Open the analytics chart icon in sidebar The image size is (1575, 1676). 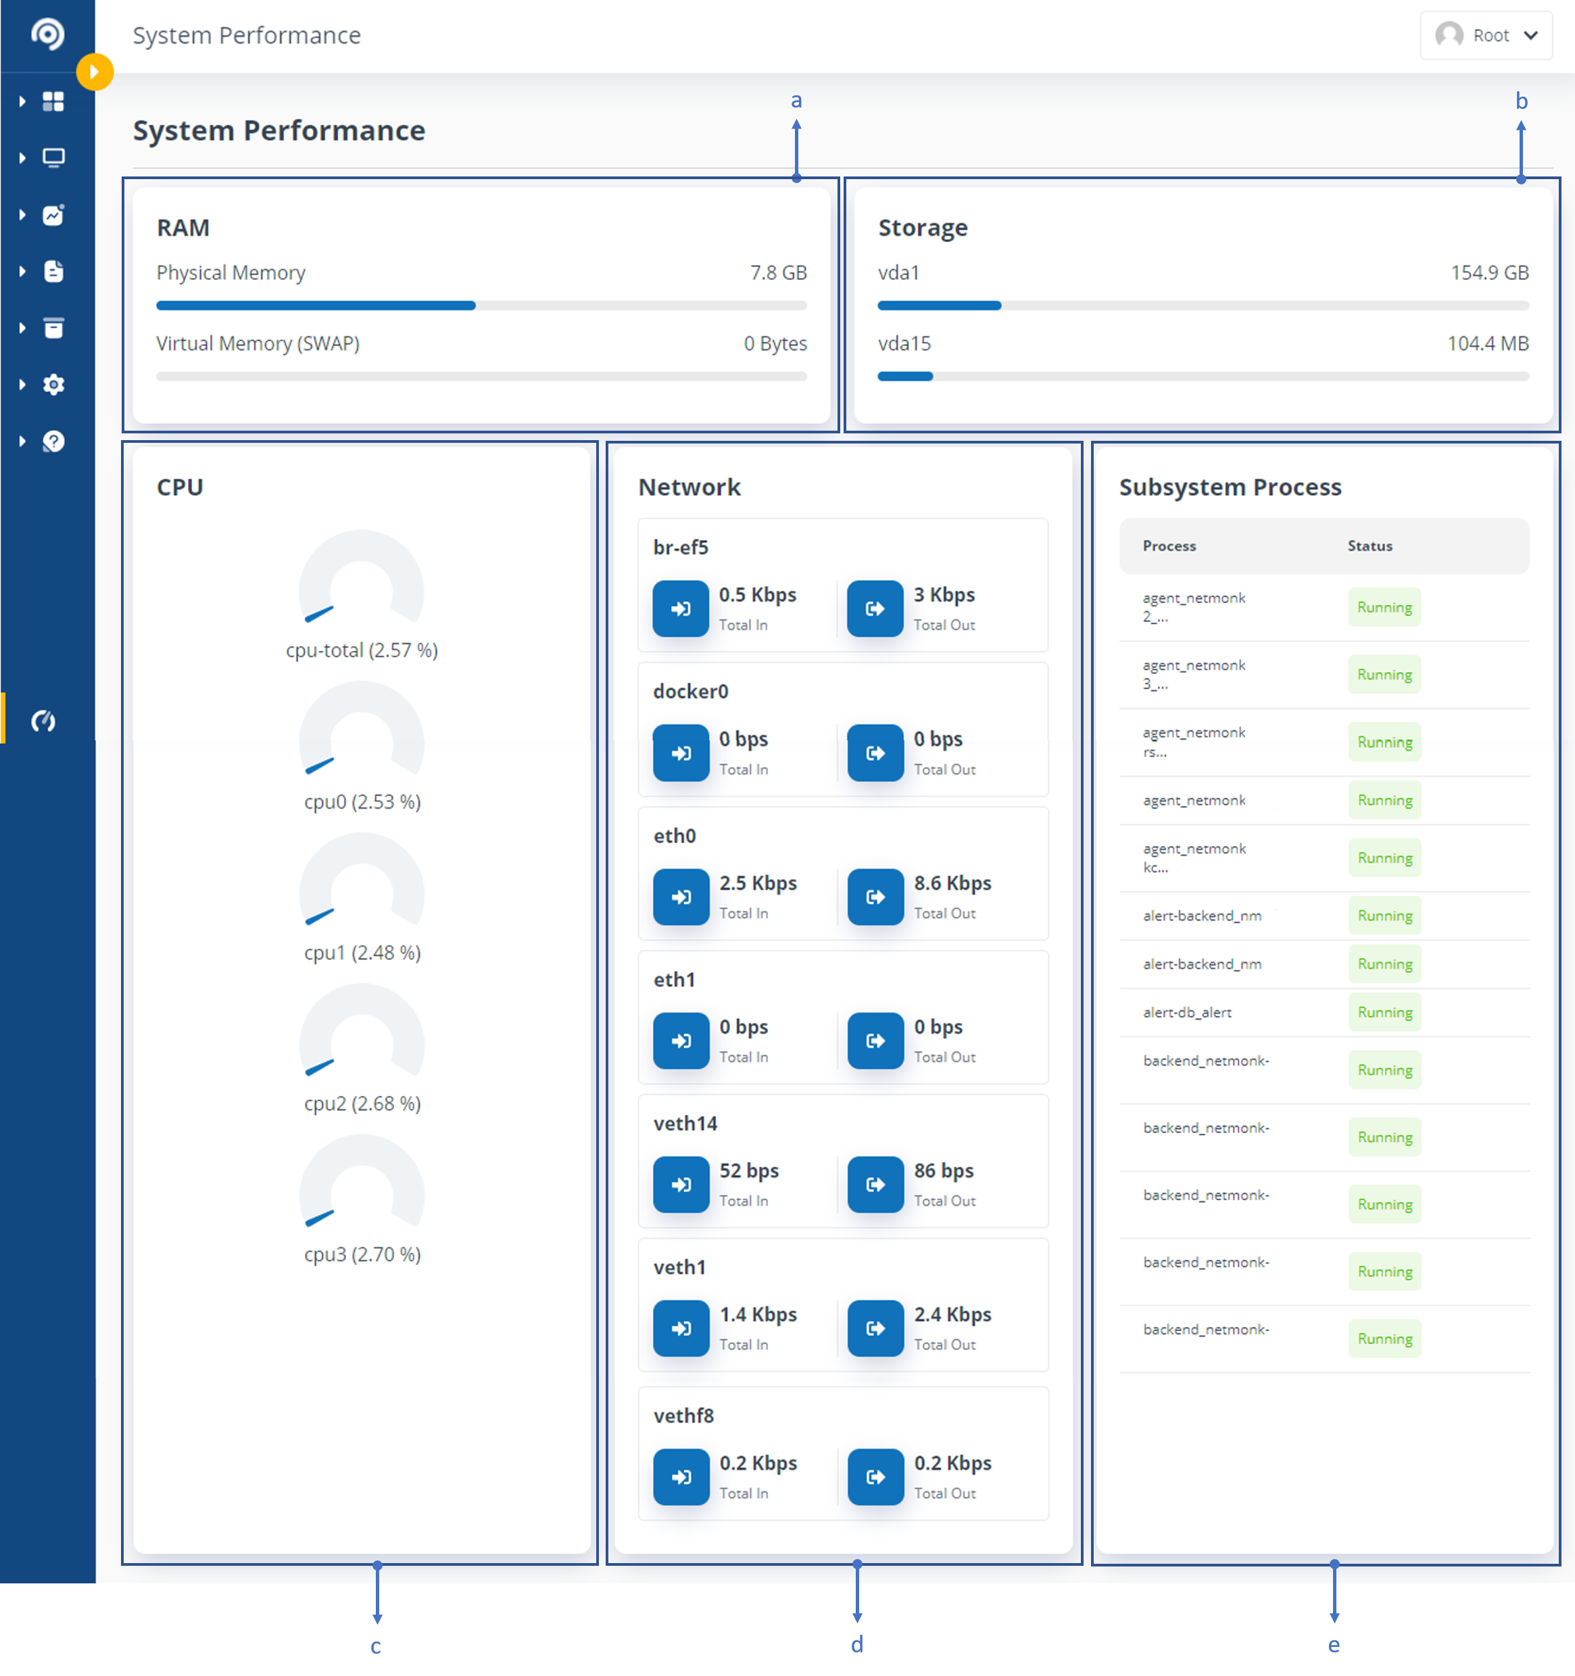tap(53, 214)
